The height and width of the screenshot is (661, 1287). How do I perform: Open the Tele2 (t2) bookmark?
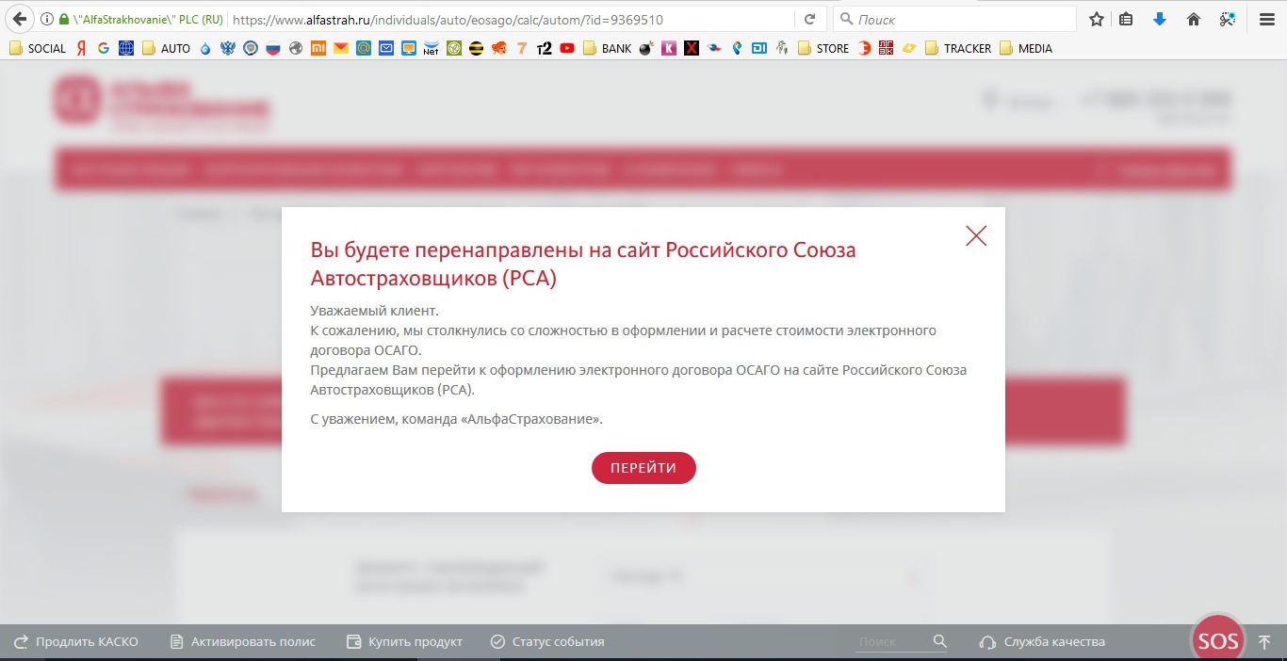(544, 48)
